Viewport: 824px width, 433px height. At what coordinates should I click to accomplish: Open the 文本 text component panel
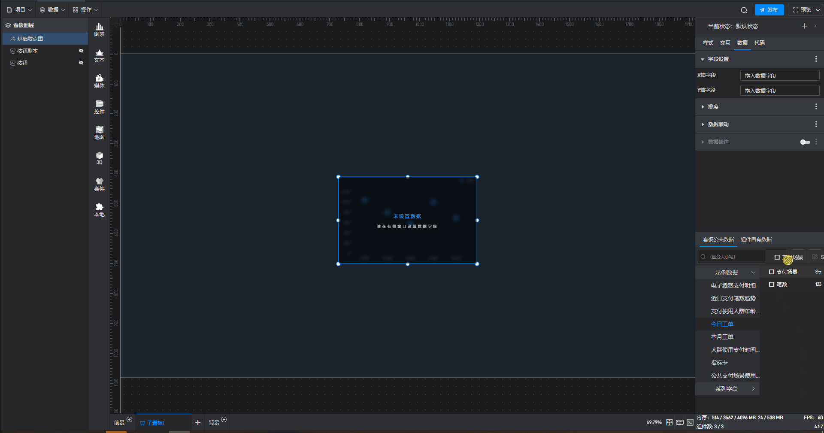click(99, 55)
